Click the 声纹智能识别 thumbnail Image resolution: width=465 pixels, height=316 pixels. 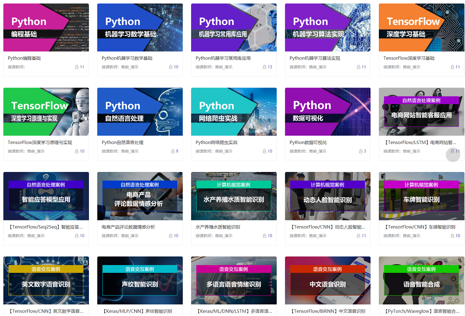point(140,280)
